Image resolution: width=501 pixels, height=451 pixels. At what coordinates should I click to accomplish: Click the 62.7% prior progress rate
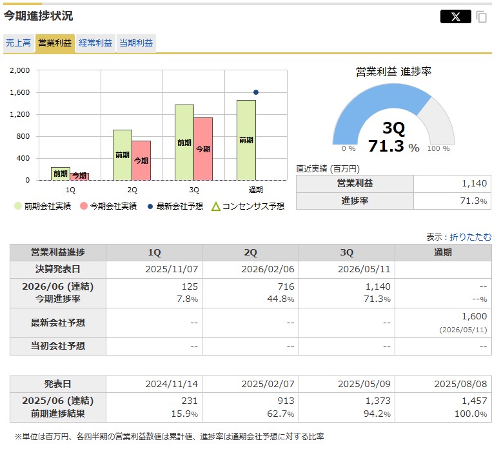(280, 414)
